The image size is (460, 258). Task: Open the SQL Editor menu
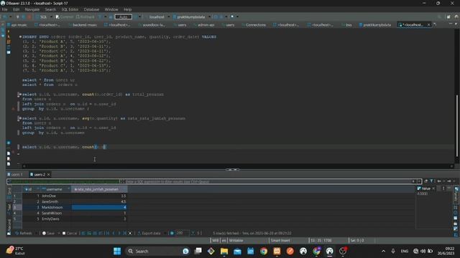70,9
